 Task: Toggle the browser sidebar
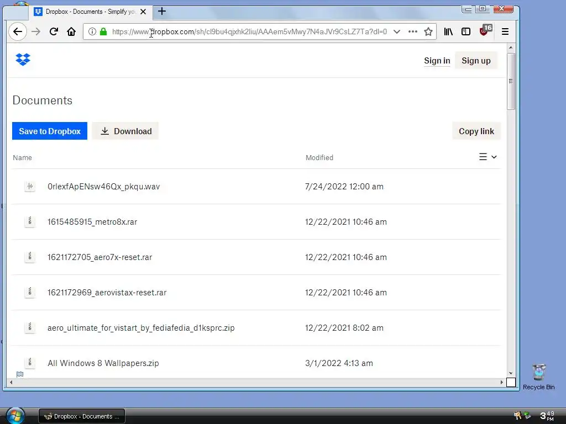point(466,31)
